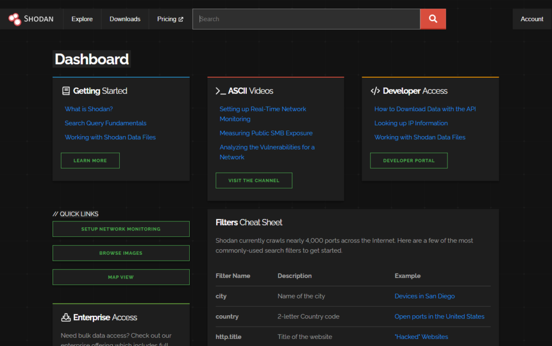This screenshot has height=346, width=552.
Task: Click '2-letter Country code' description cell
Action: point(308,316)
